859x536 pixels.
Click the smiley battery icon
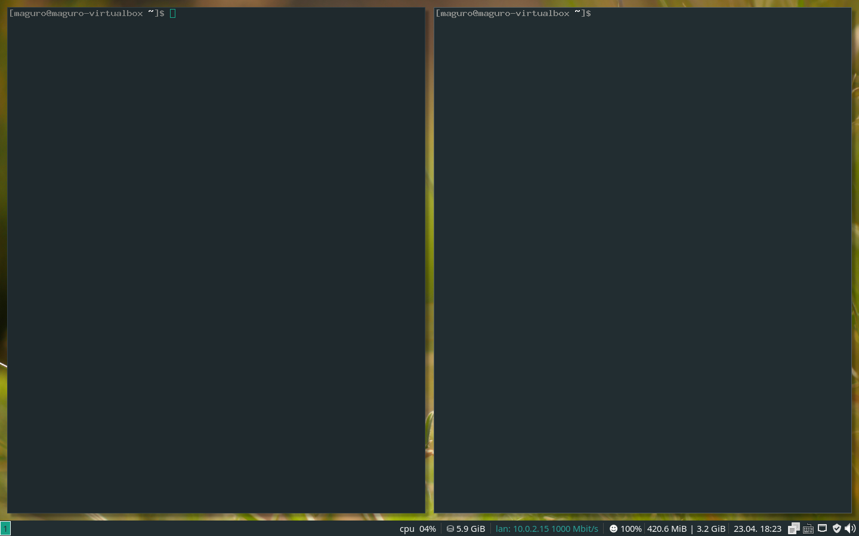[613, 529]
